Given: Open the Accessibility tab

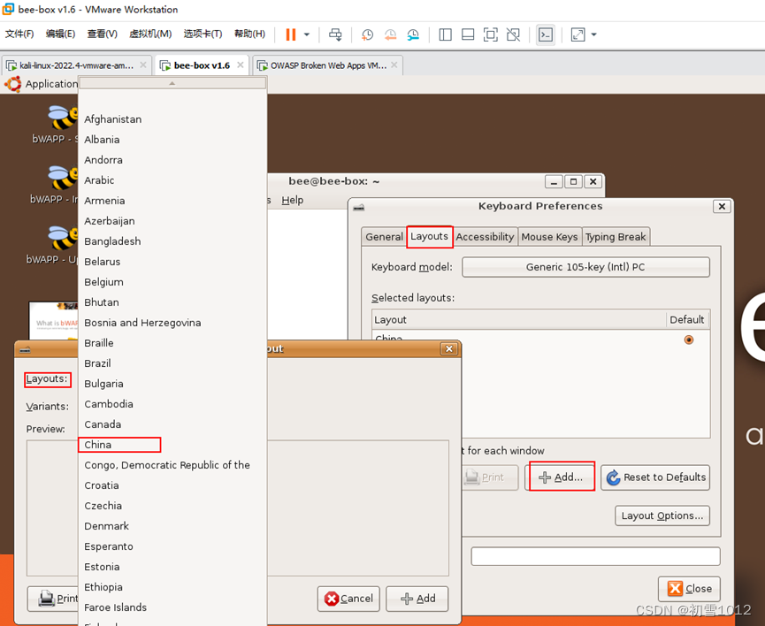Looking at the screenshot, I should point(485,237).
